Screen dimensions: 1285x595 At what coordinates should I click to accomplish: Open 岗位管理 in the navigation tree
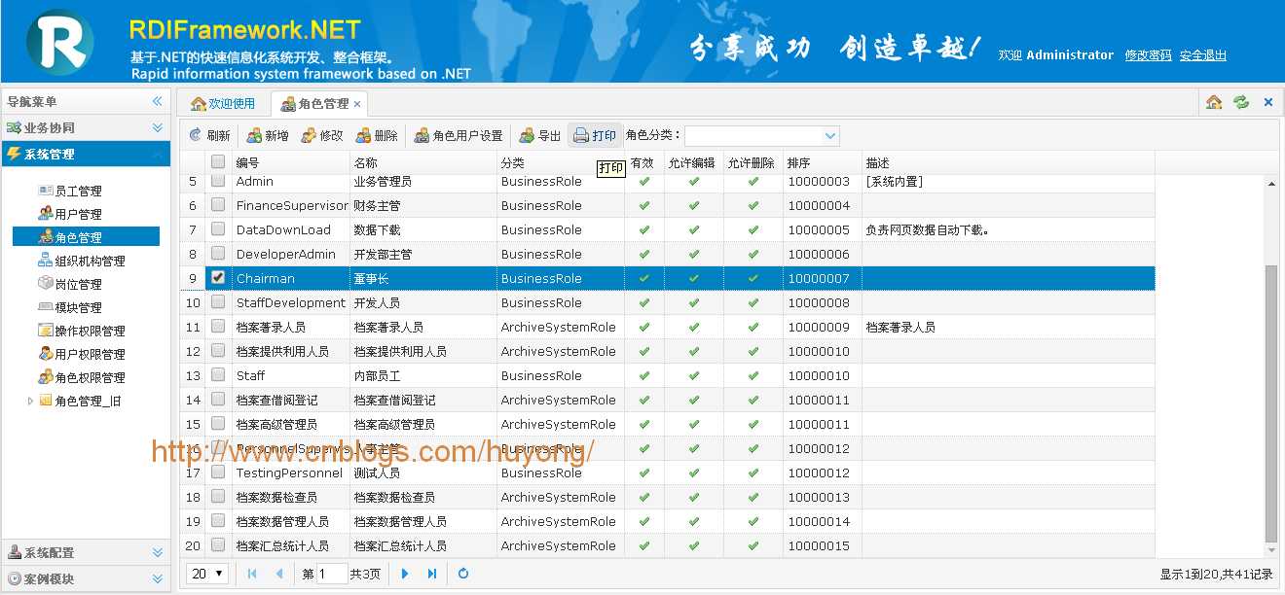69,284
